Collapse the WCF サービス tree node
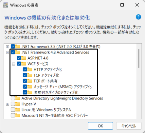The image size is (145, 133). point(13,64)
